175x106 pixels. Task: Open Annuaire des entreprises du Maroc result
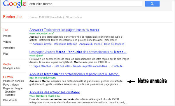(55, 92)
